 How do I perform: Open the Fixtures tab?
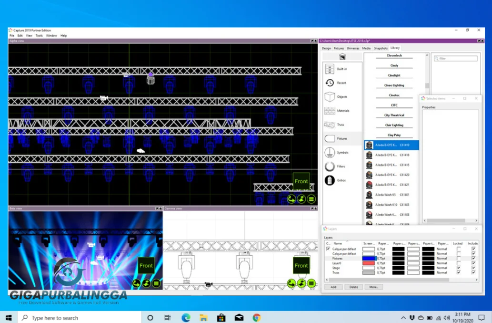339,48
